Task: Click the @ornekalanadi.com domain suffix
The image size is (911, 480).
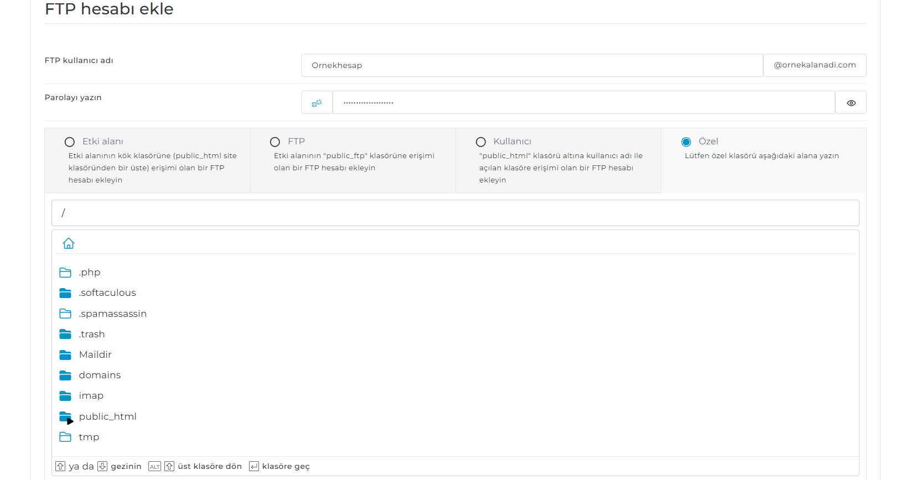Action: pyautogui.click(x=814, y=65)
